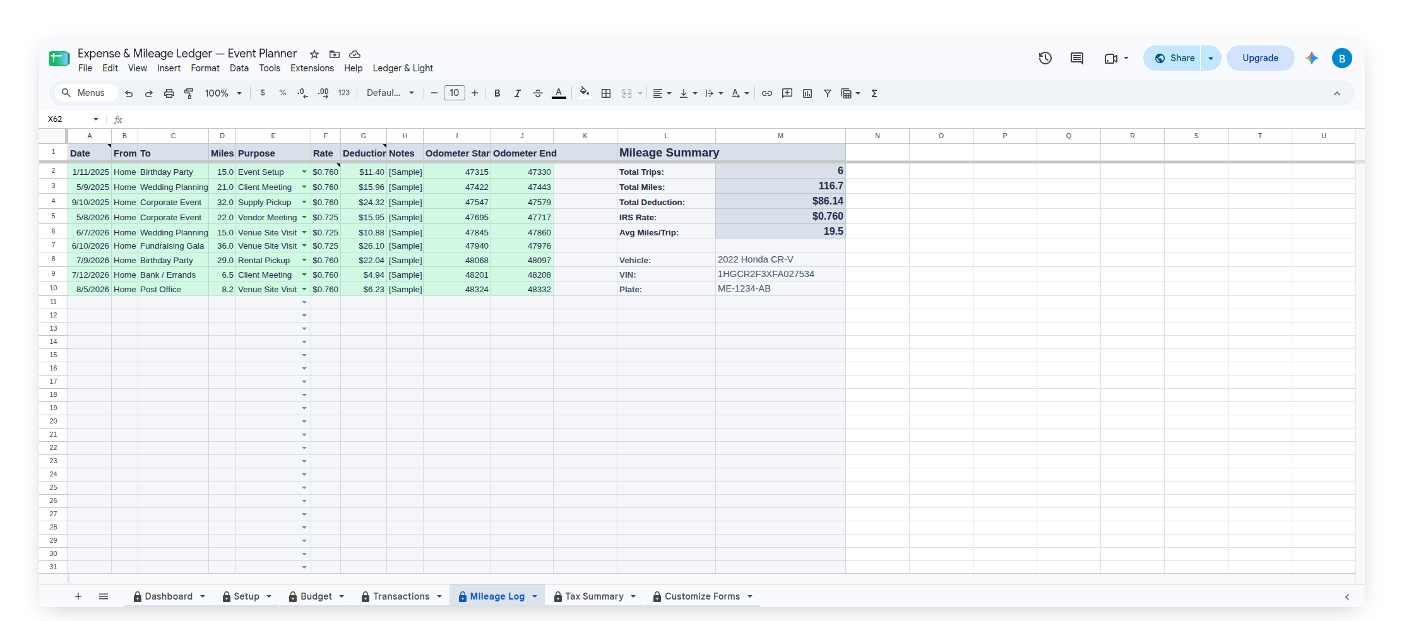The height and width of the screenshot is (621, 1404).
Task: Click the Share button
Action: point(1173,58)
